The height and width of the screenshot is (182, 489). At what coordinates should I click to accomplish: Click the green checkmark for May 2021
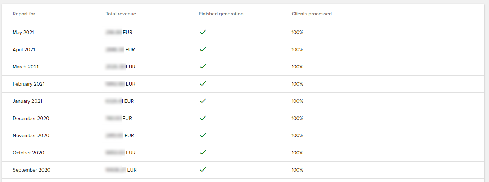(203, 32)
